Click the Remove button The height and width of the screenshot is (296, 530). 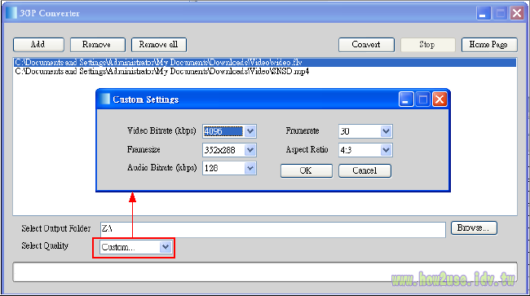[98, 45]
